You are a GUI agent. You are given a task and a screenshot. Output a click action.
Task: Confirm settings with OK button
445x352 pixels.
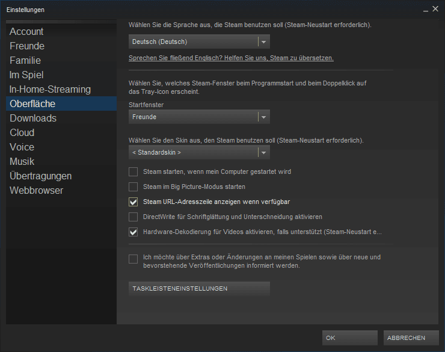(x=350, y=338)
